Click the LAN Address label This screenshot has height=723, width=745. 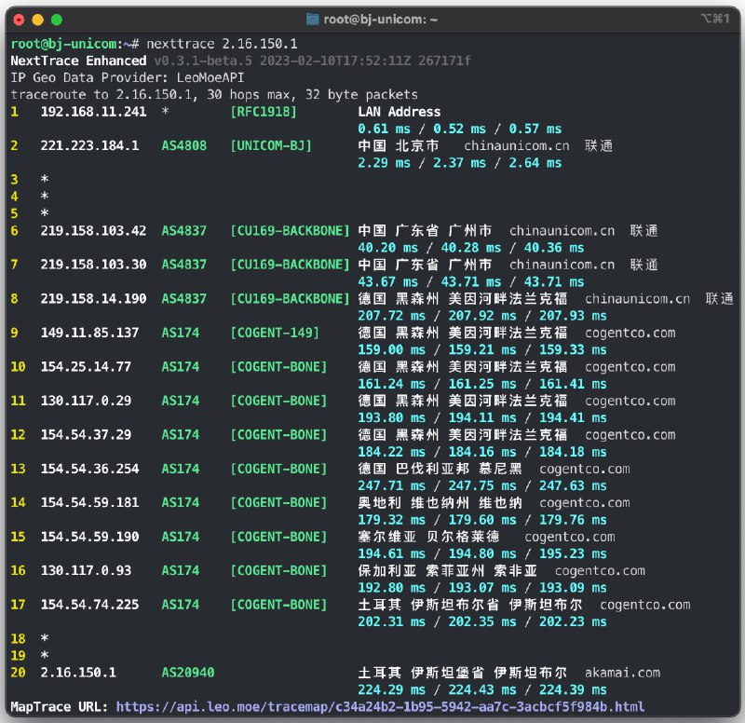[x=400, y=112]
